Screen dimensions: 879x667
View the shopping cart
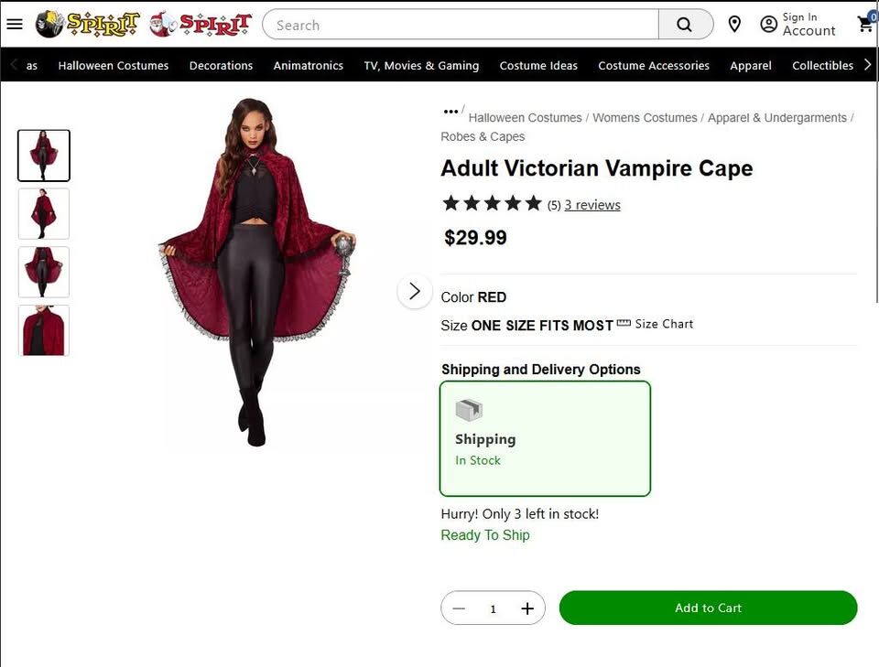tap(865, 24)
